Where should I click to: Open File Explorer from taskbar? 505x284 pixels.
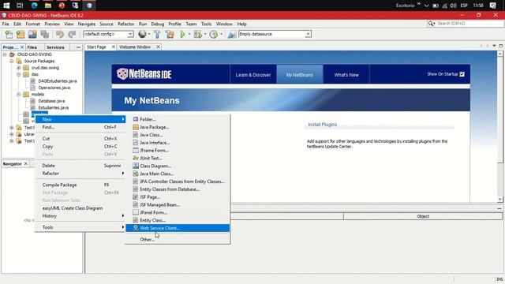coord(47,6)
